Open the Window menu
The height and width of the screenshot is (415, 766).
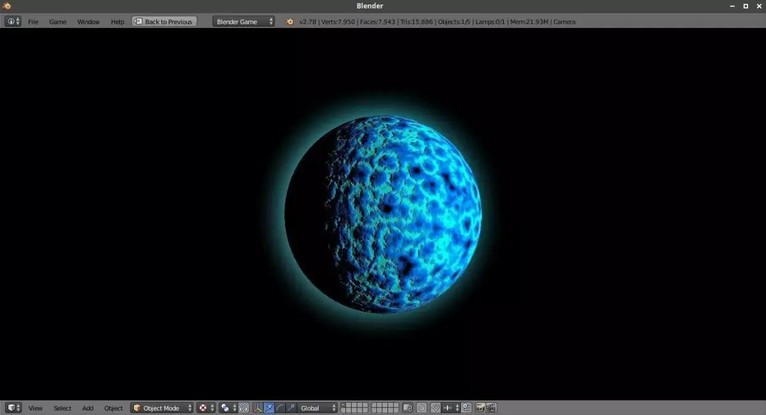click(88, 22)
